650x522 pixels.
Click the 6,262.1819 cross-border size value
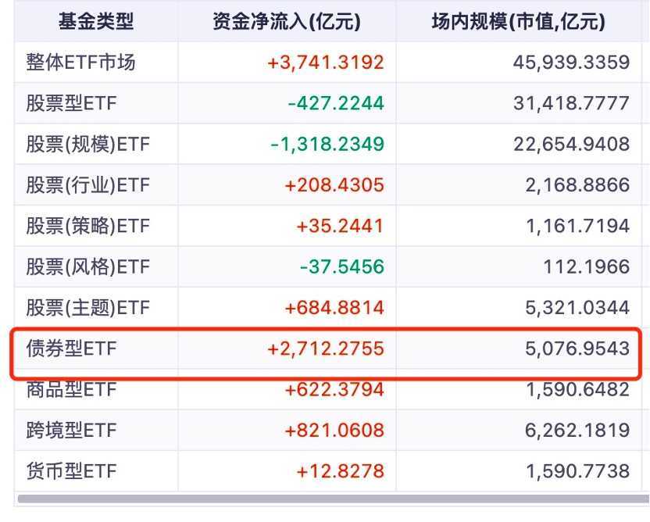click(x=573, y=430)
